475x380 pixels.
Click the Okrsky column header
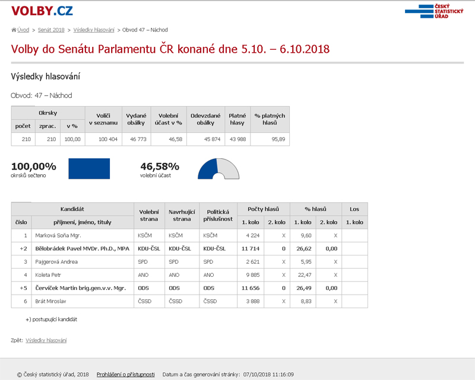click(48, 113)
